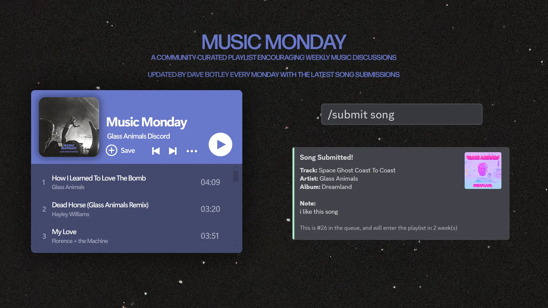This screenshot has width=548, height=308.
Task: Open the three-dot more options menu
Action: pyautogui.click(x=192, y=151)
